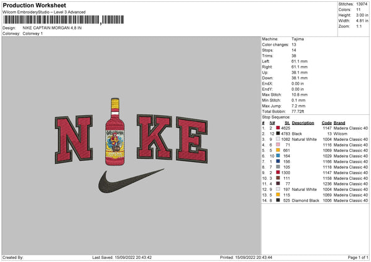Select the Diamond Black swatch in row 14
The image size is (371, 262).
[278, 200]
